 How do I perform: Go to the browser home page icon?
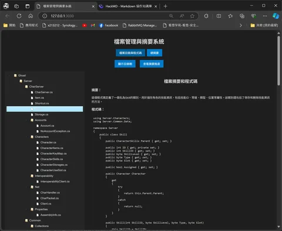click(31, 16)
